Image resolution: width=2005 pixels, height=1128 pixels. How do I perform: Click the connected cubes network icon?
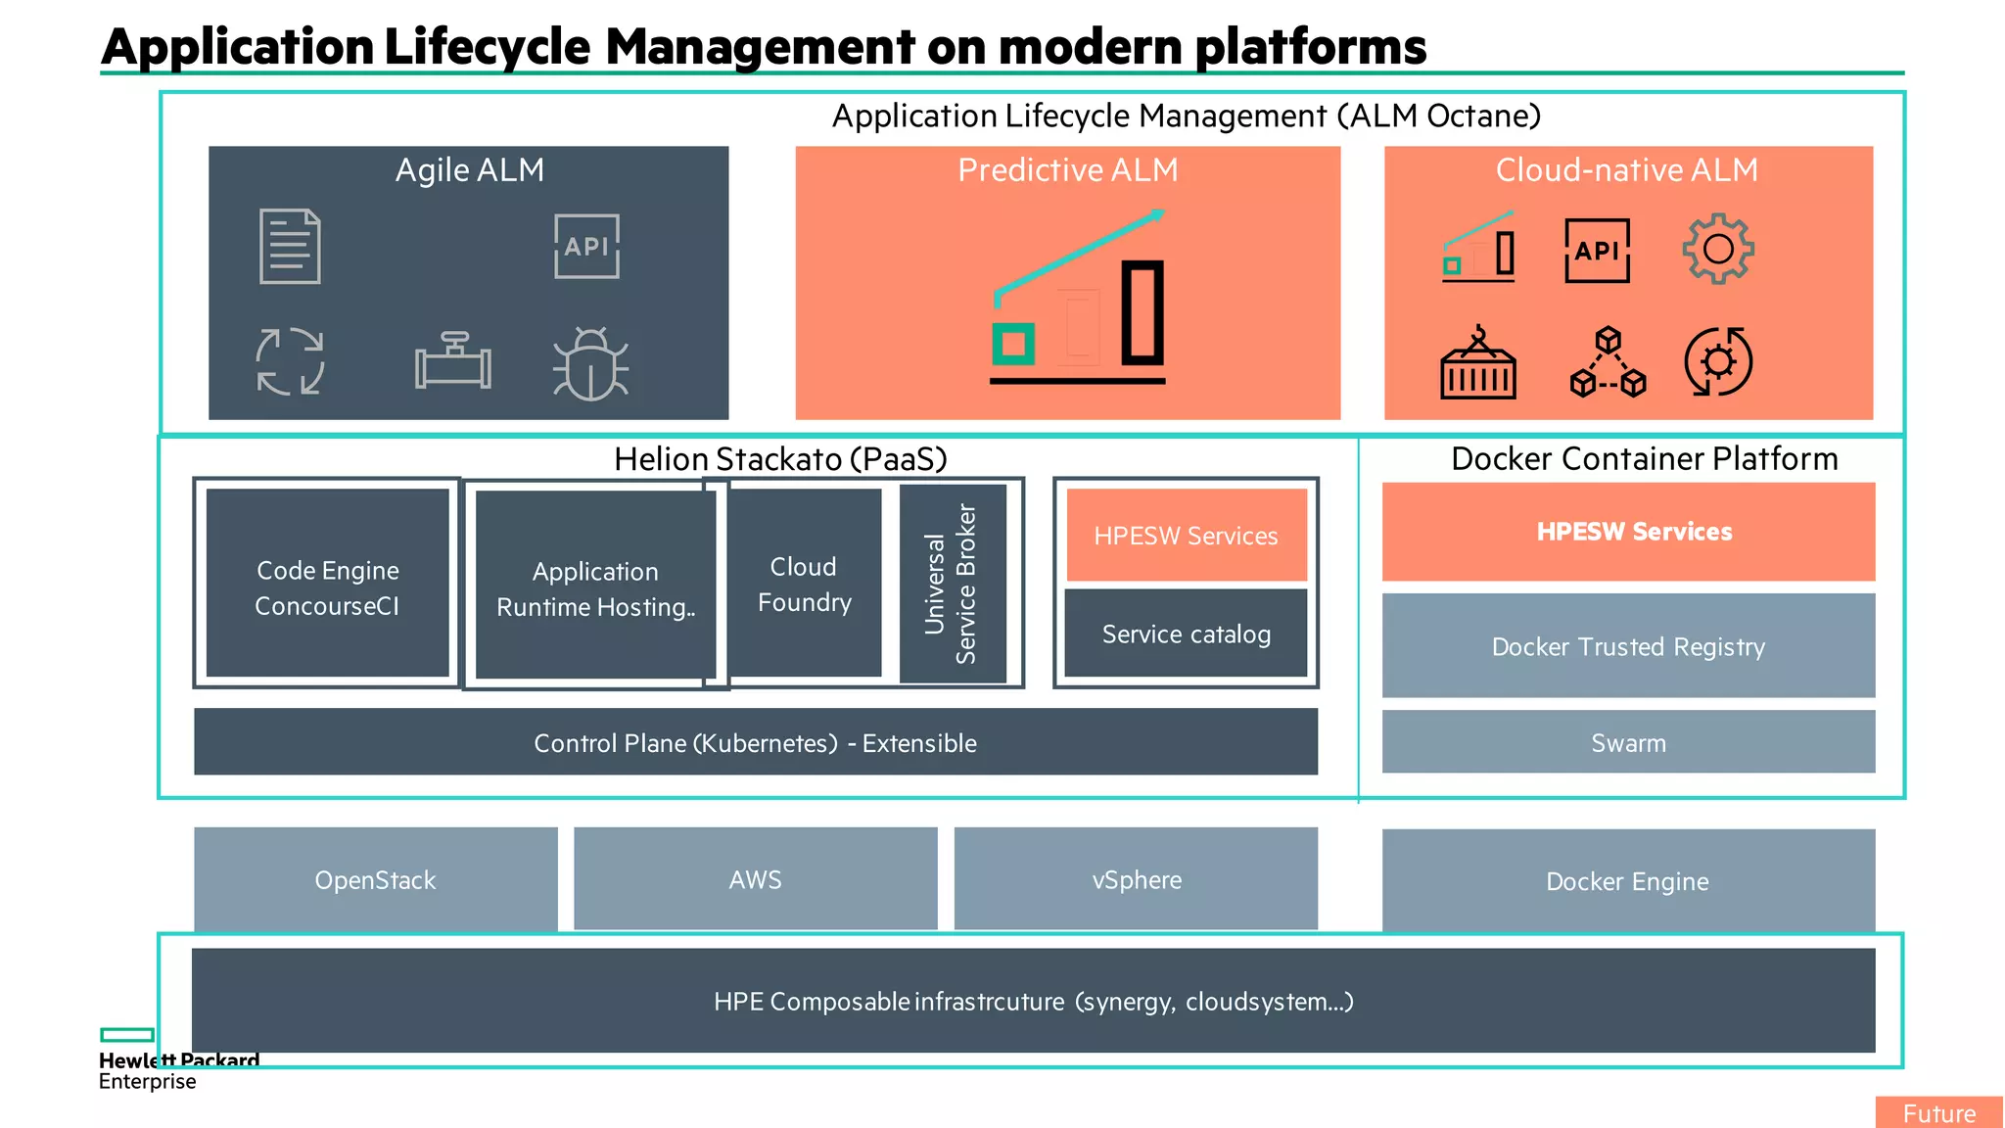point(1608,363)
